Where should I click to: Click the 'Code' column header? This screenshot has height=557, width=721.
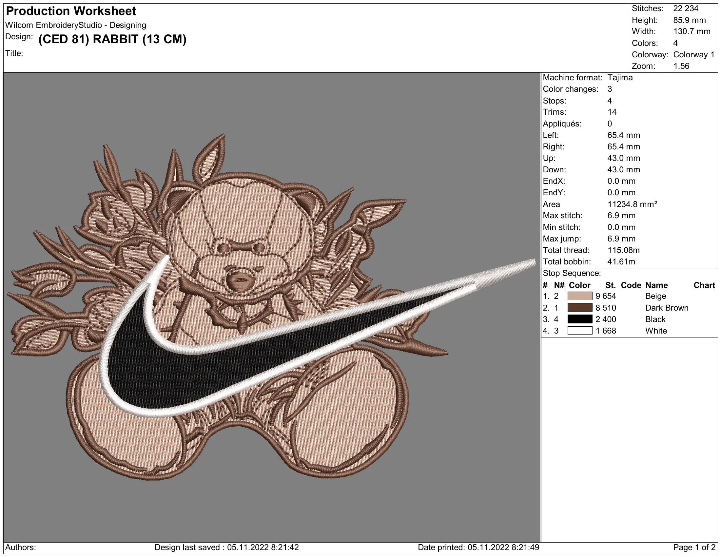pyautogui.click(x=631, y=285)
